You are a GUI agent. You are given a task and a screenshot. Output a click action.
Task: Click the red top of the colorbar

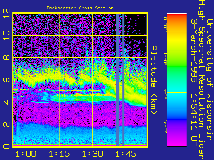pos(177,16)
